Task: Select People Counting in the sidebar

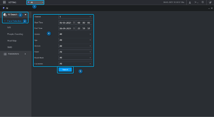Action: pos(15,34)
